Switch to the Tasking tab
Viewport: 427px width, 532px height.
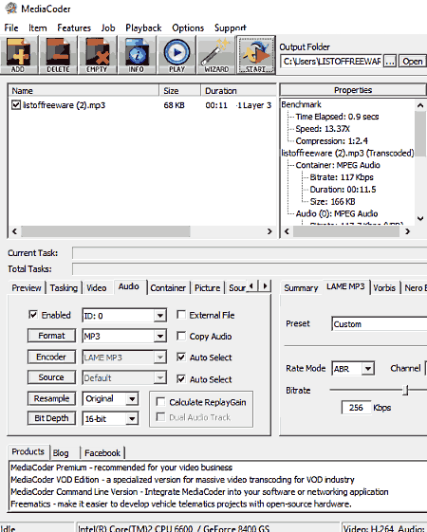[64, 288]
